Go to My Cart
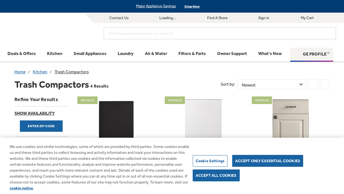 [307, 18]
